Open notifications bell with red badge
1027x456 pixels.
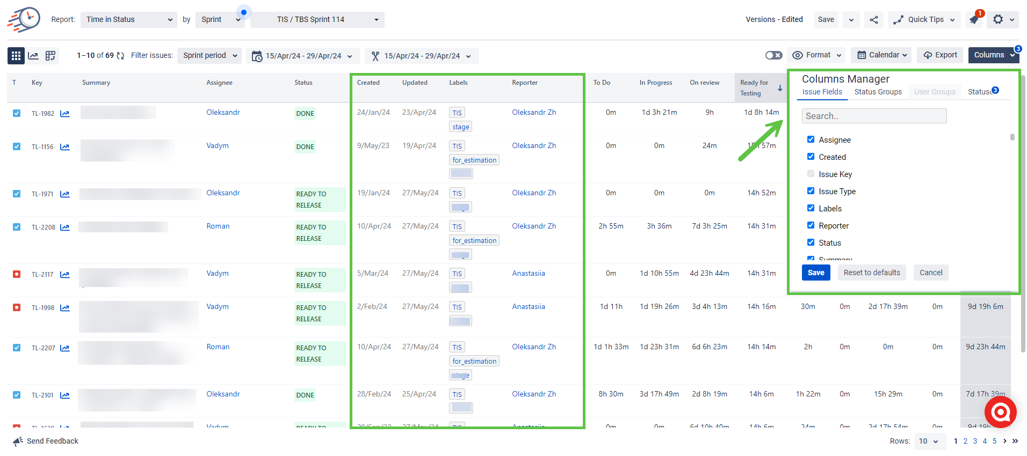click(x=974, y=20)
